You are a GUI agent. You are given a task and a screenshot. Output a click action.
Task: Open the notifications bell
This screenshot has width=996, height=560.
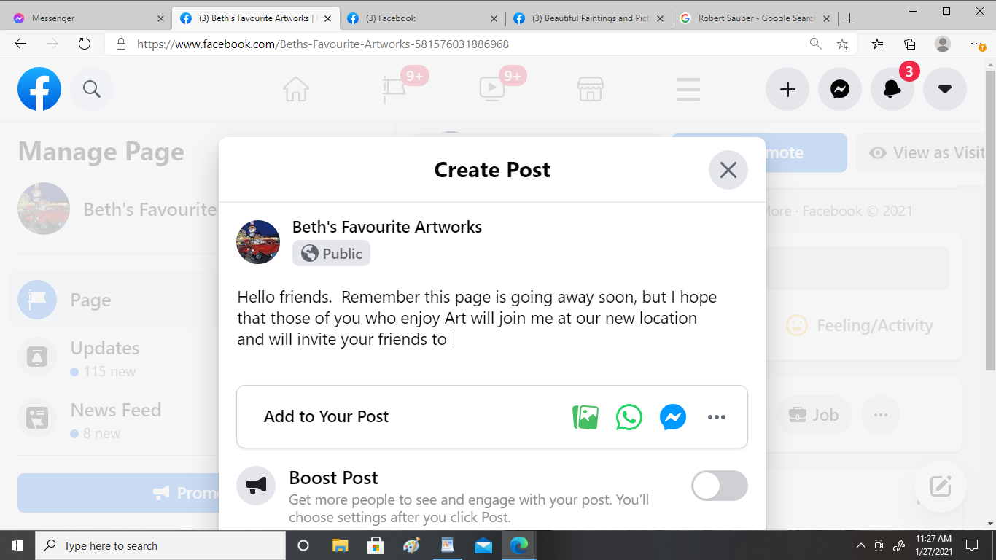point(892,90)
